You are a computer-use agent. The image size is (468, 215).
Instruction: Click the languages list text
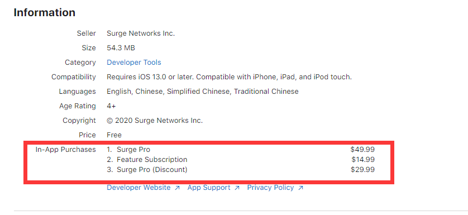click(203, 92)
